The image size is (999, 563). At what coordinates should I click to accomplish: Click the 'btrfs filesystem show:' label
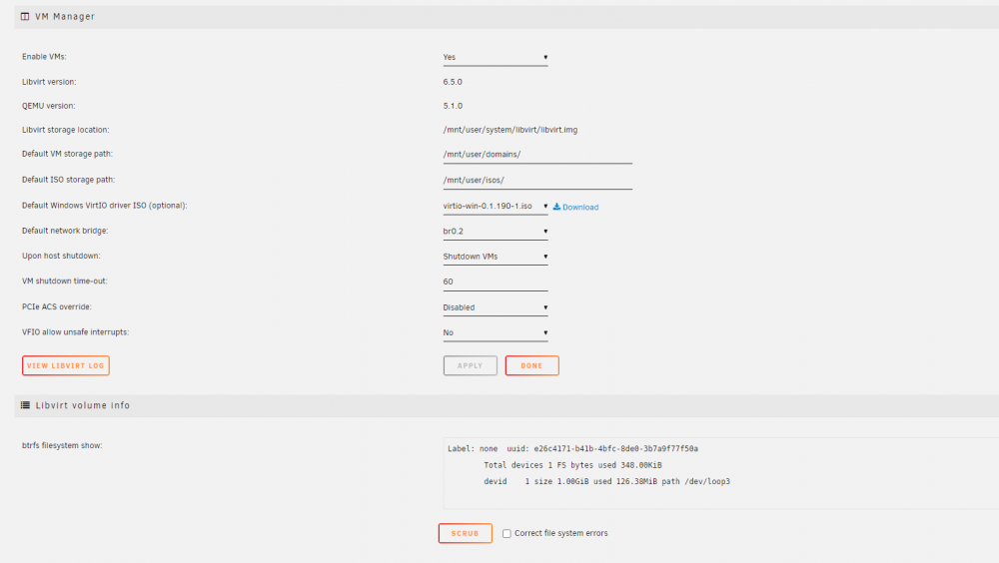(62, 445)
